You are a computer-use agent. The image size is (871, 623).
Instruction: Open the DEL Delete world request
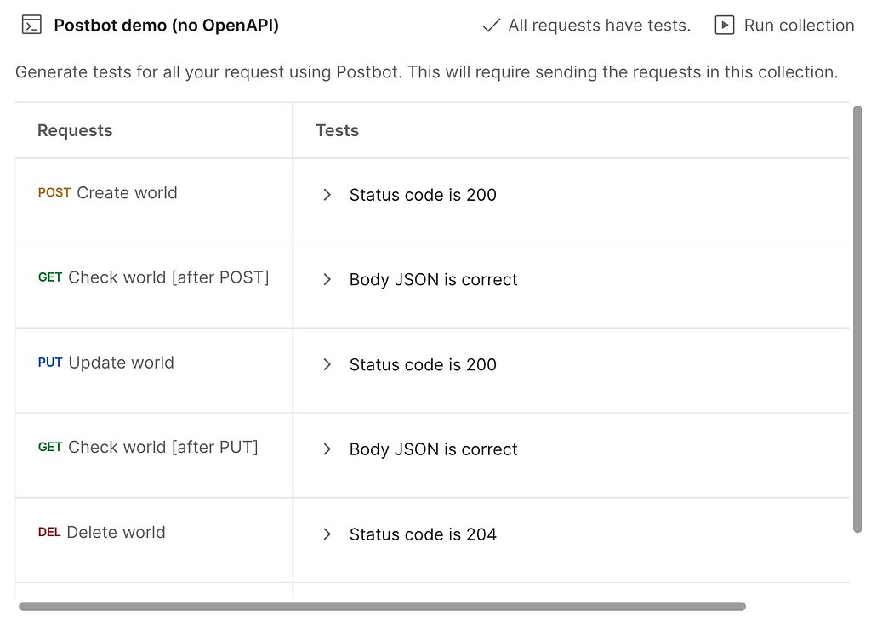(102, 532)
